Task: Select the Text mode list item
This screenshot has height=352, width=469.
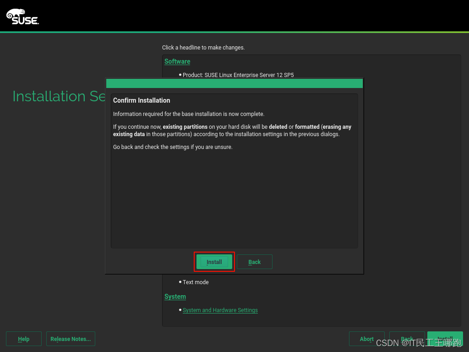Action: click(196, 282)
